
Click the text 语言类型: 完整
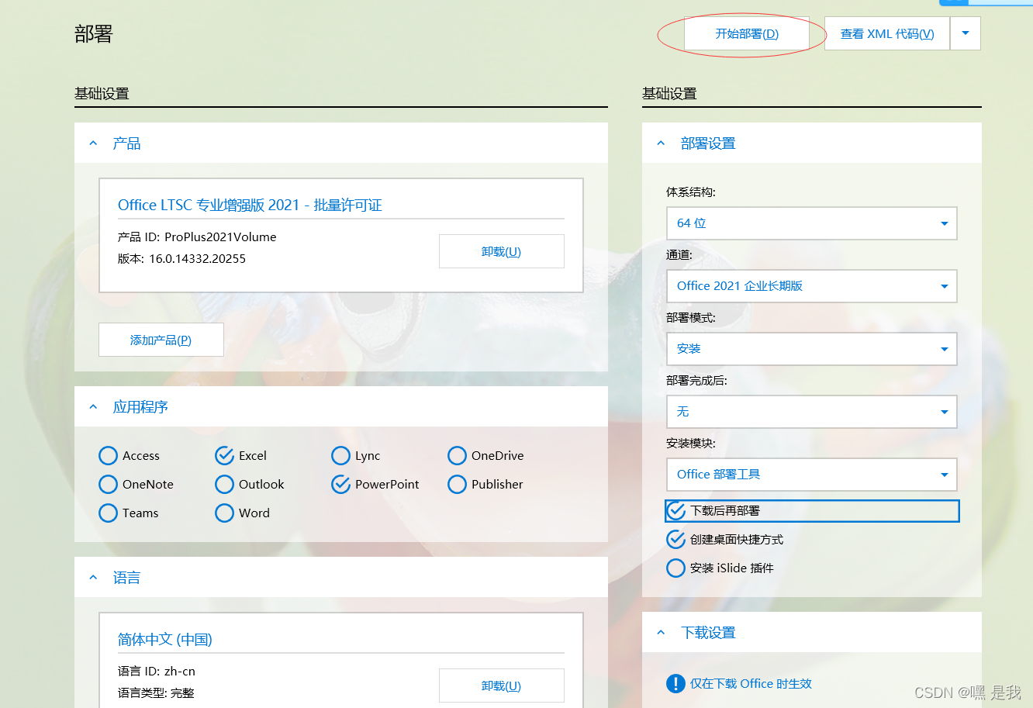coord(156,693)
